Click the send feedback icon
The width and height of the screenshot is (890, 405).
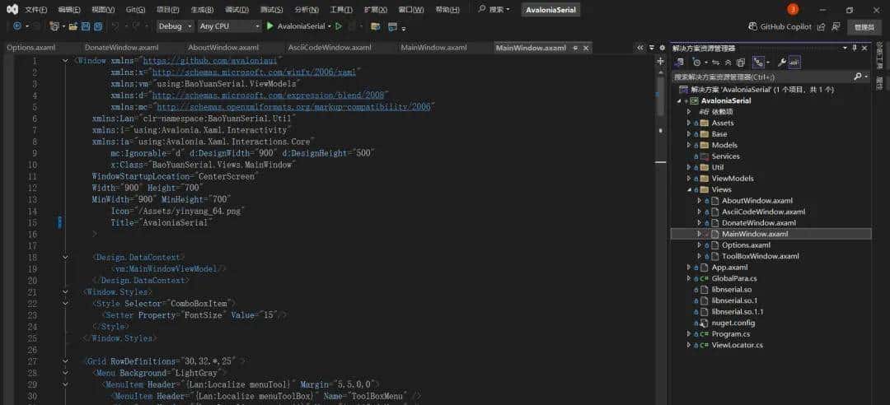click(x=836, y=26)
